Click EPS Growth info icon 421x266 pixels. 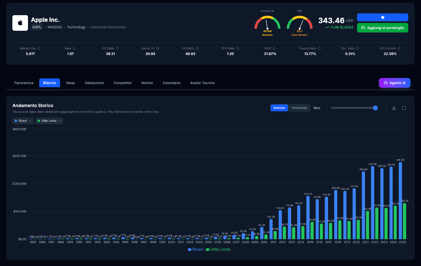[399, 48]
